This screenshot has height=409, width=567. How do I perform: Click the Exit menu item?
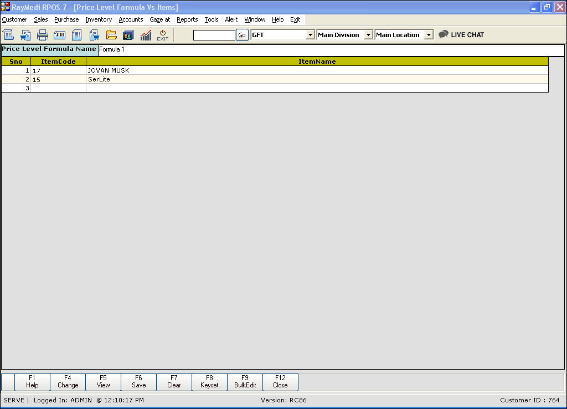295,19
